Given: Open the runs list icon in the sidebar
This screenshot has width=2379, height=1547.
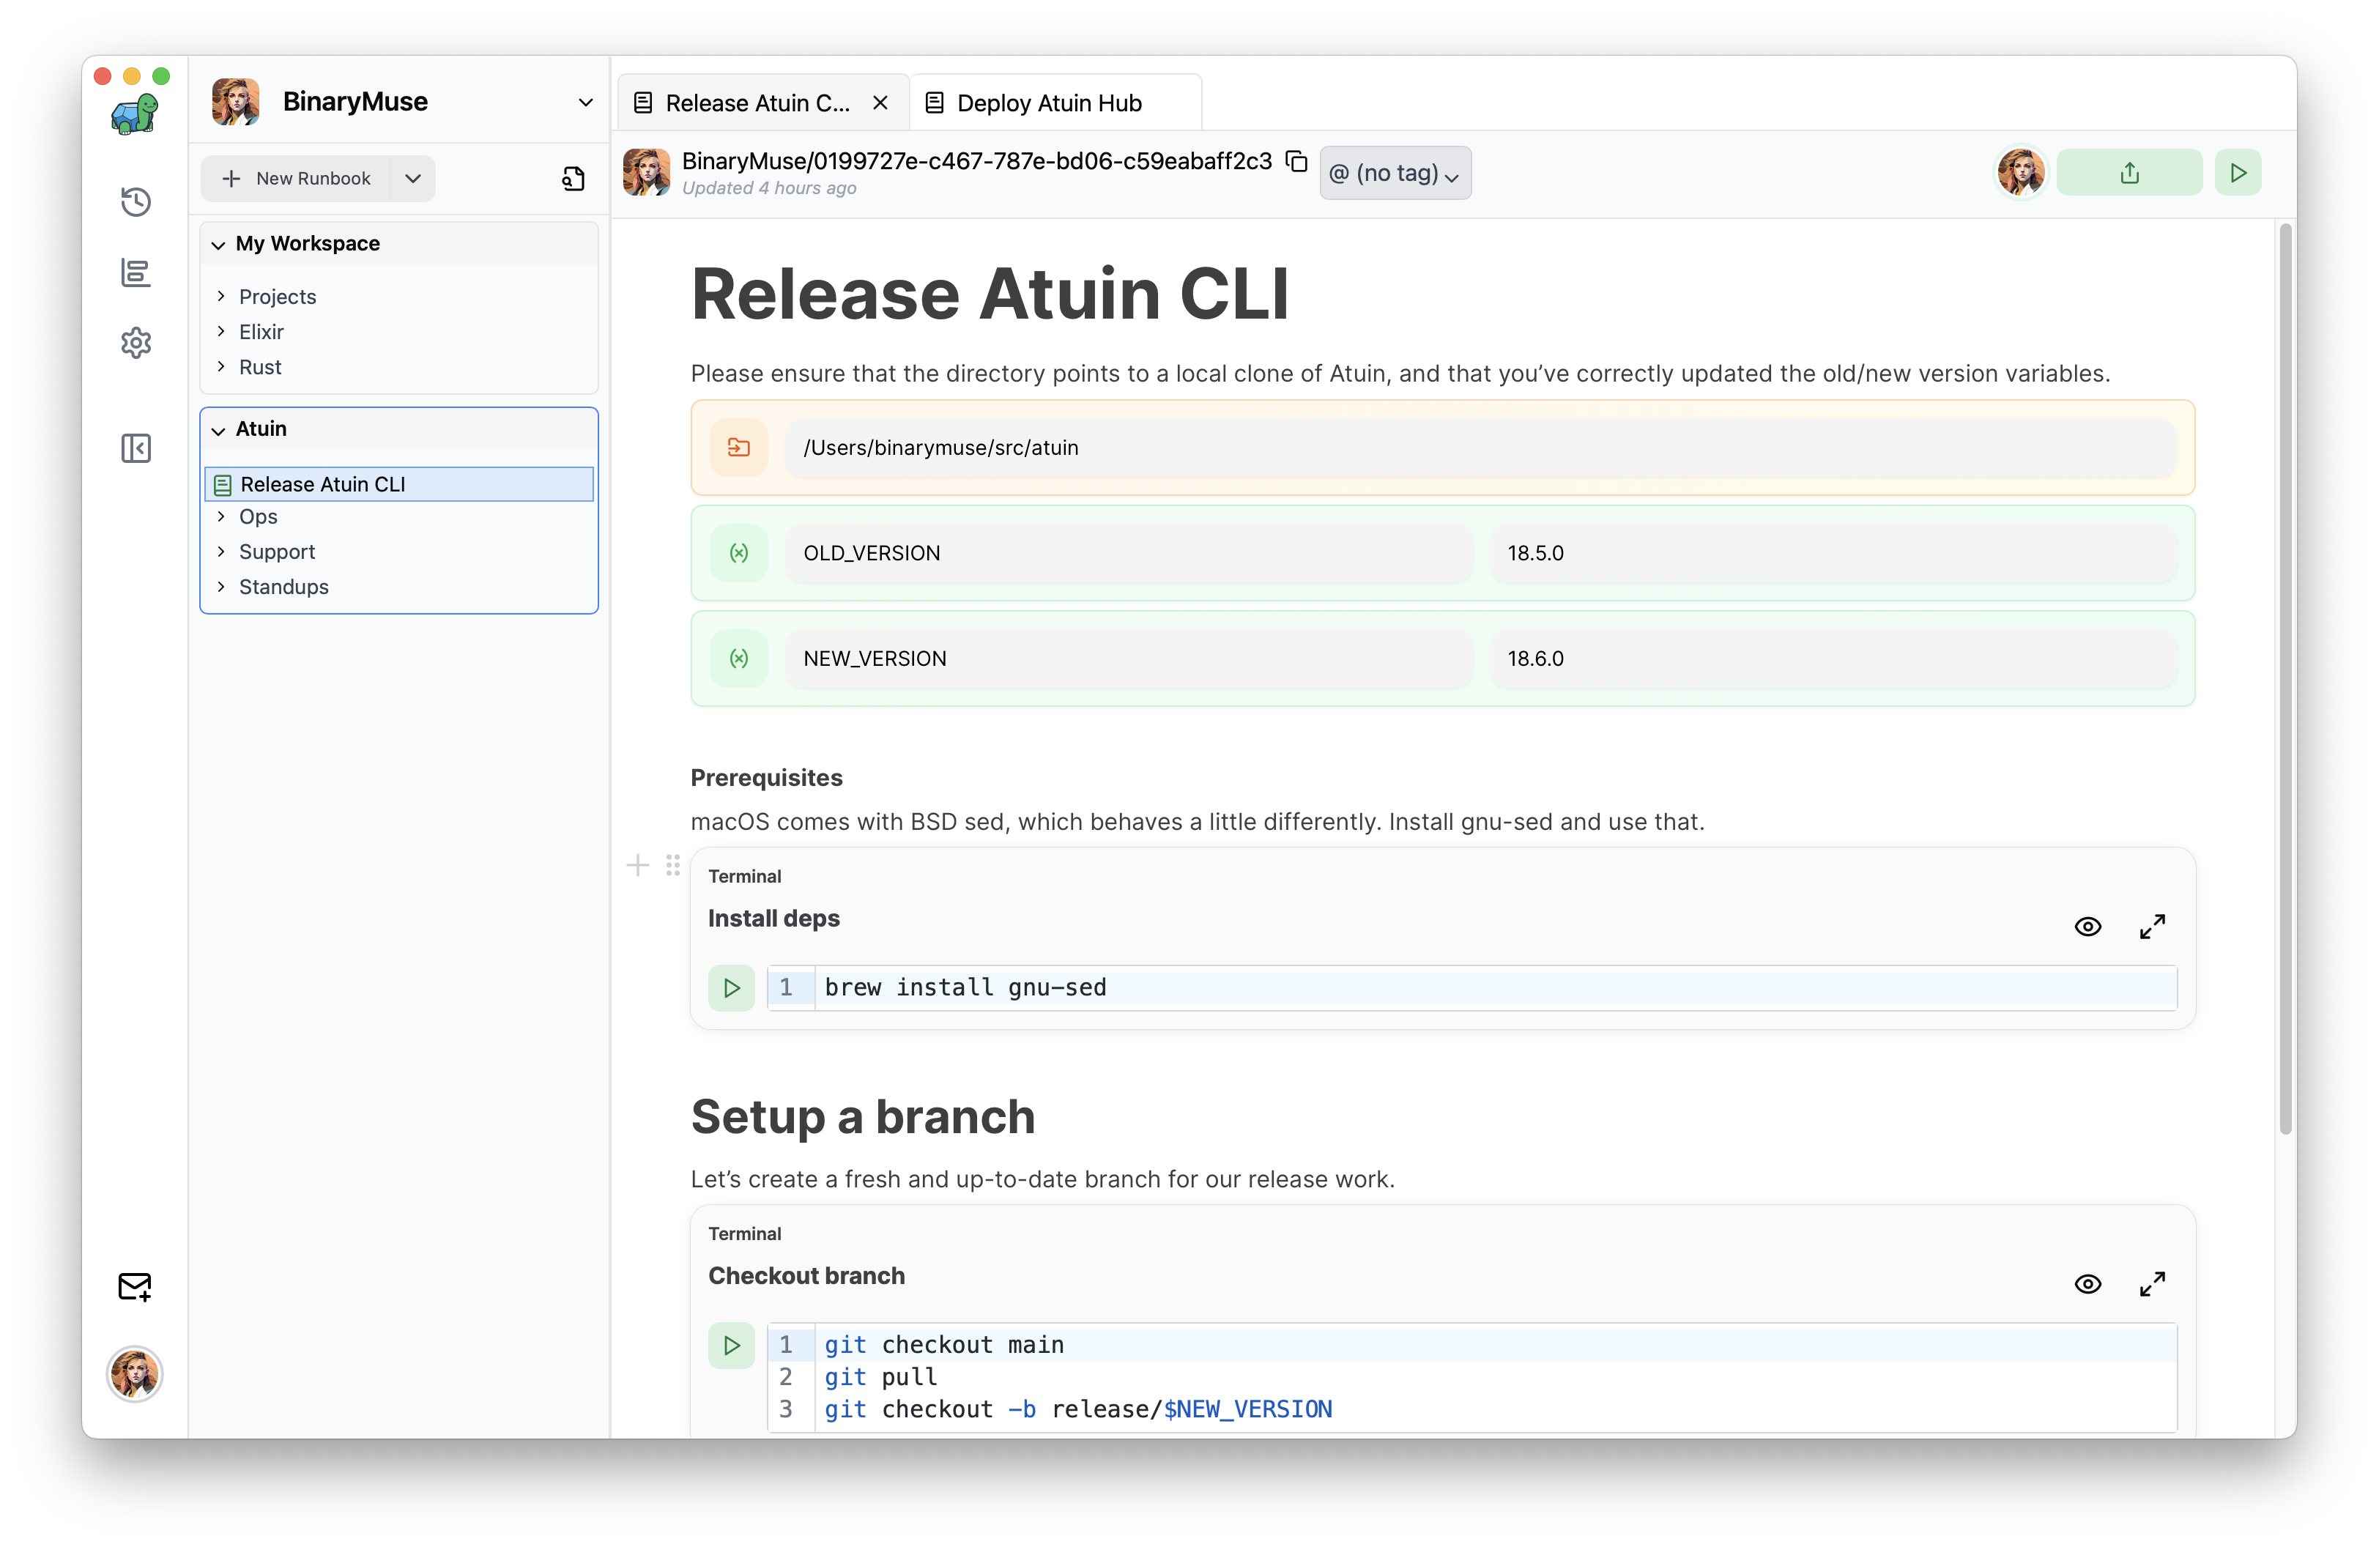Looking at the screenshot, I should pos(135,272).
